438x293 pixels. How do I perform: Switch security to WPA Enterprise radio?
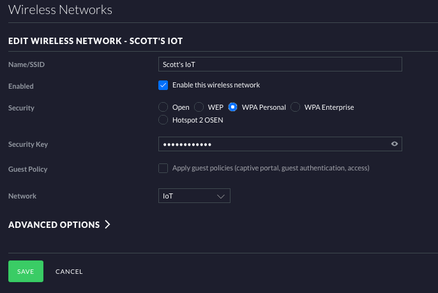(295, 107)
